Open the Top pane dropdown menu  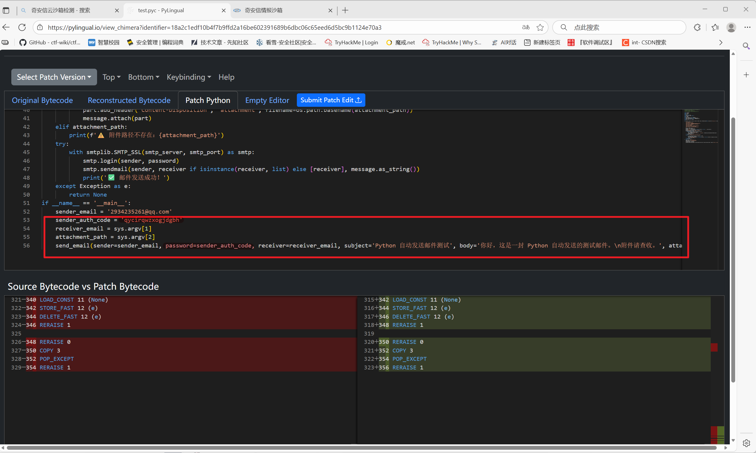[x=111, y=77]
